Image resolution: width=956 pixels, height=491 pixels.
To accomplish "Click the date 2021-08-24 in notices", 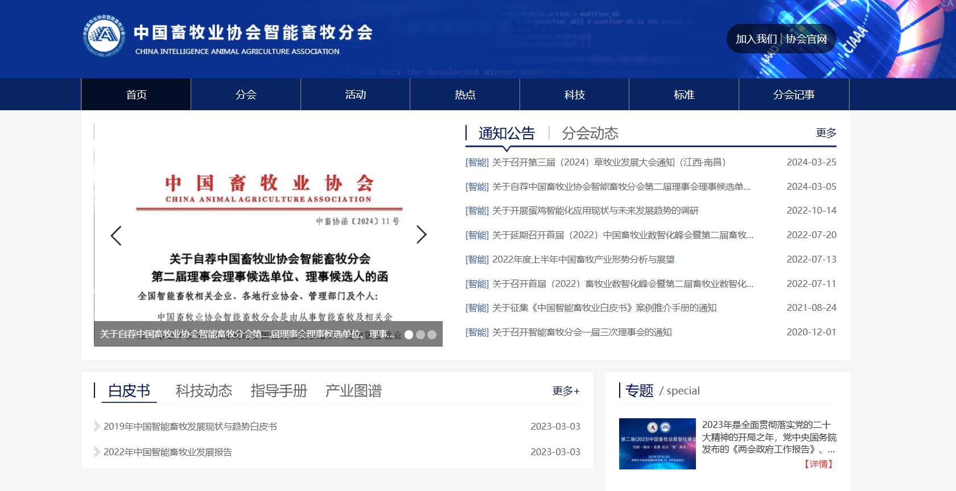I will [811, 308].
